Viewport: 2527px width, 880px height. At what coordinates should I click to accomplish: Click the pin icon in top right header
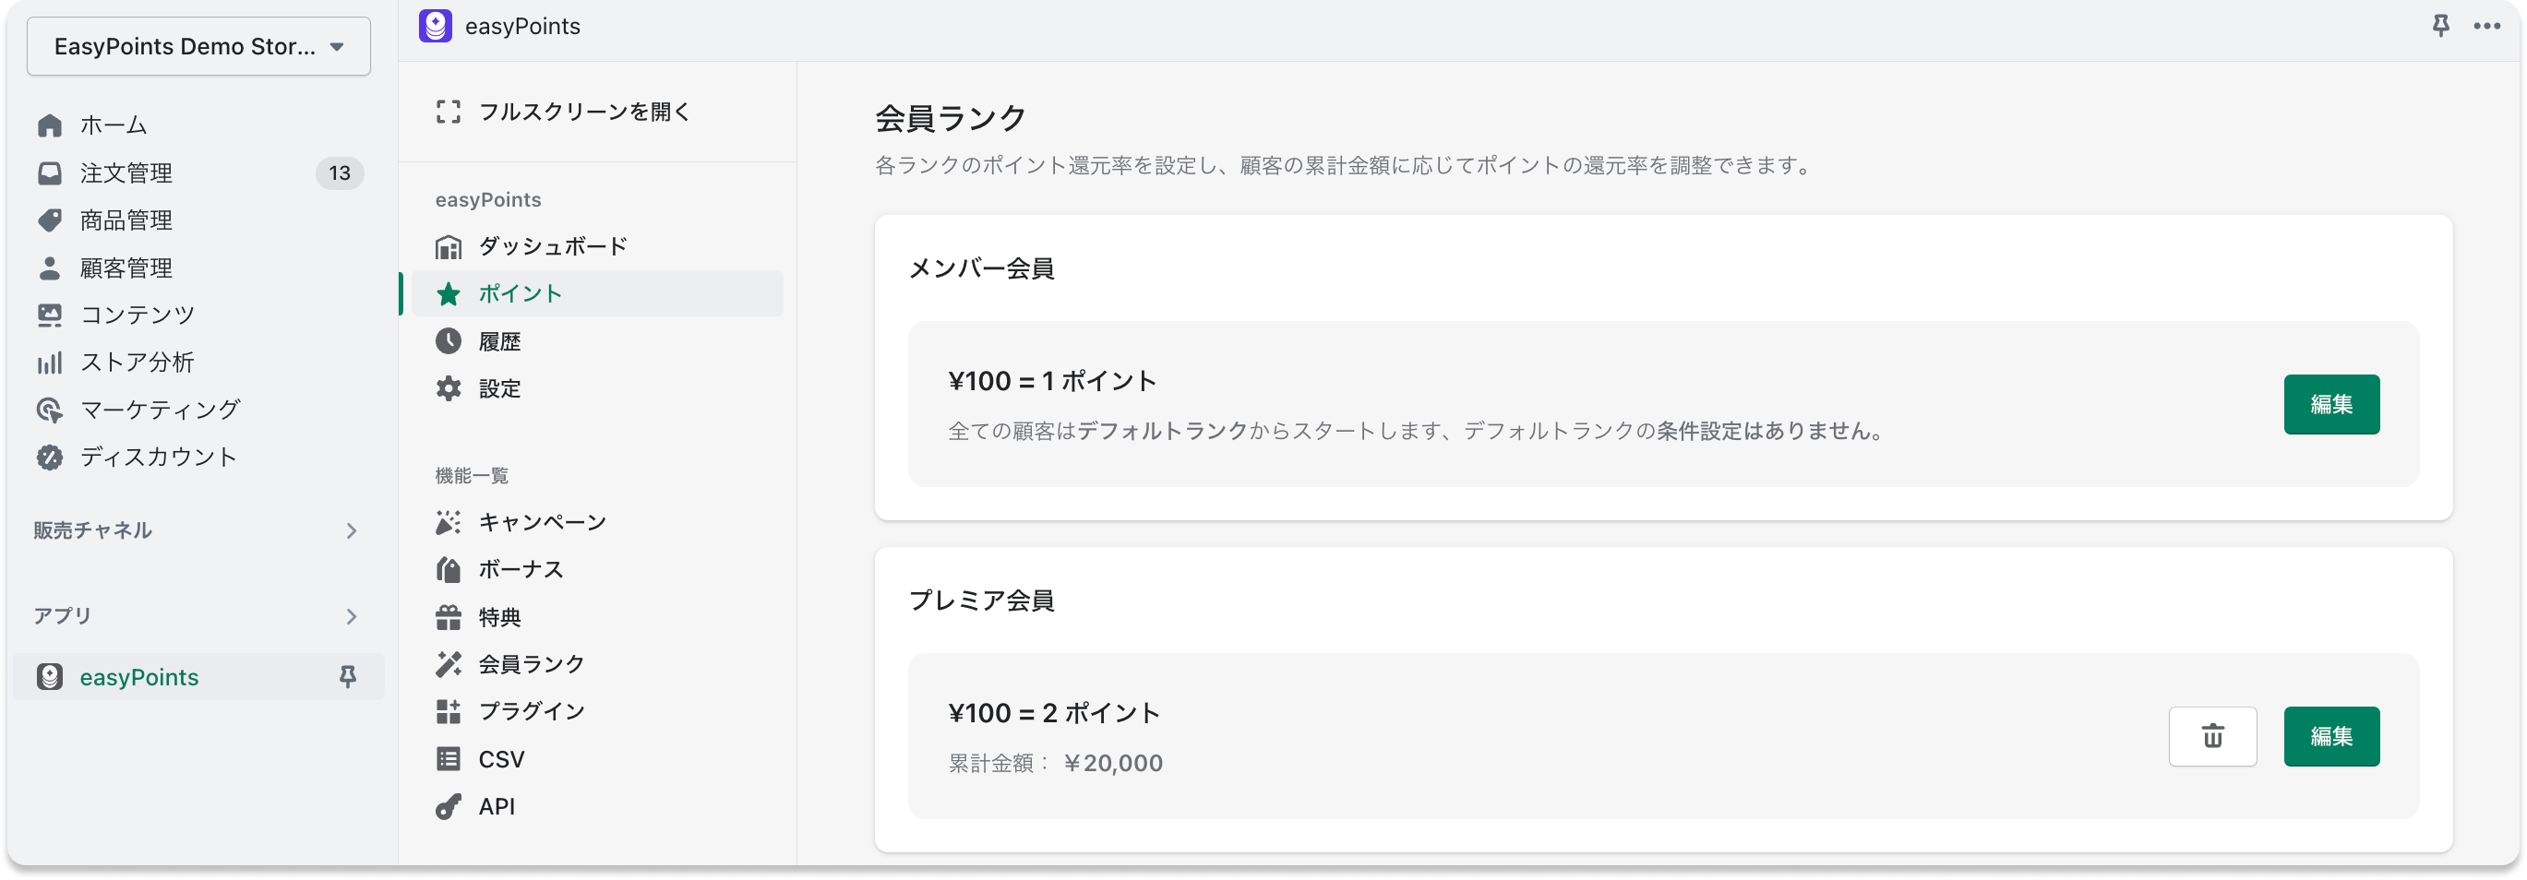pyautogui.click(x=2440, y=27)
